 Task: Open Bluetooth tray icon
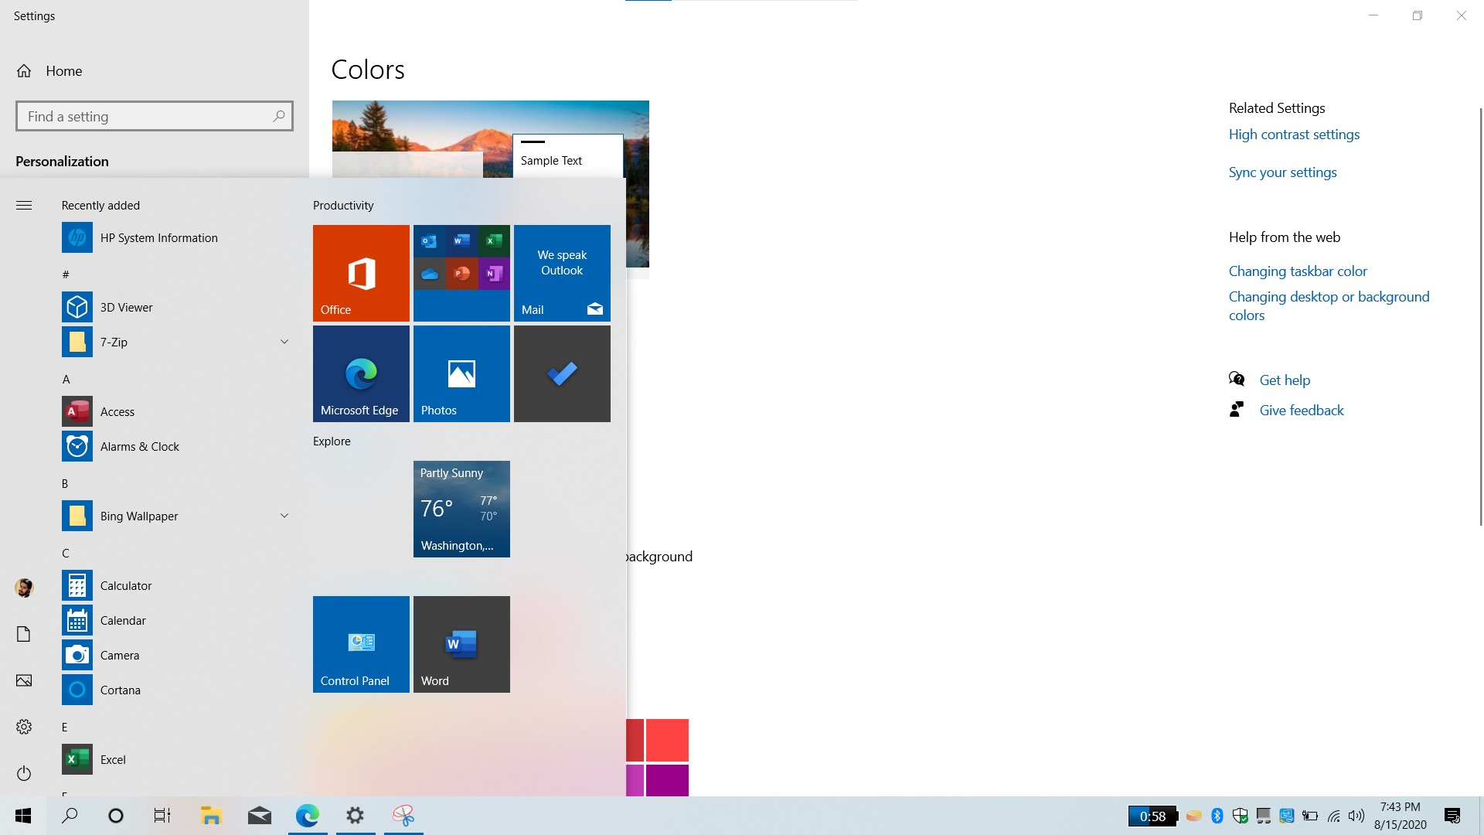(x=1217, y=816)
